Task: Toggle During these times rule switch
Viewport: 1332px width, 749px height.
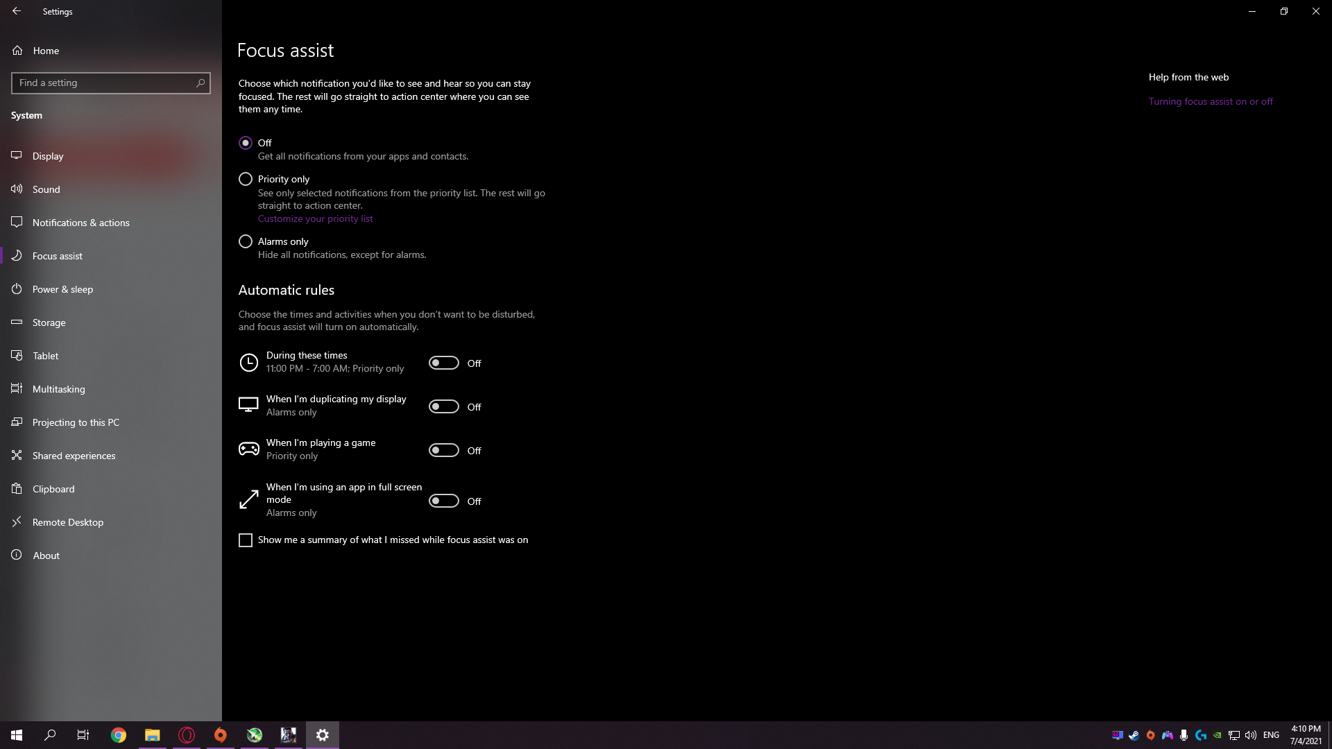Action: point(444,363)
